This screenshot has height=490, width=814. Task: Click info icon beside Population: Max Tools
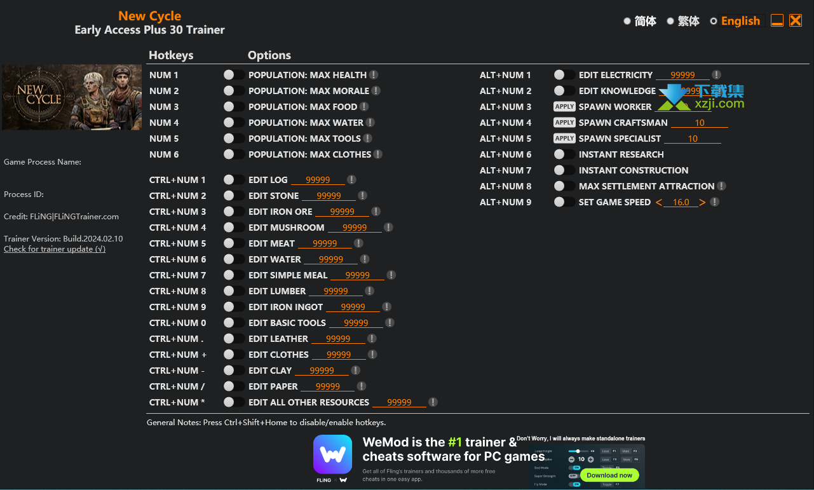[368, 139]
